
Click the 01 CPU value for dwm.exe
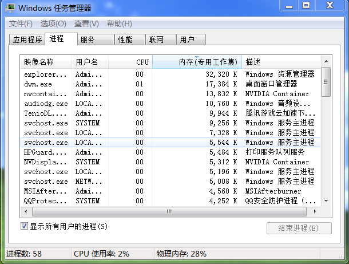pos(140,84)
